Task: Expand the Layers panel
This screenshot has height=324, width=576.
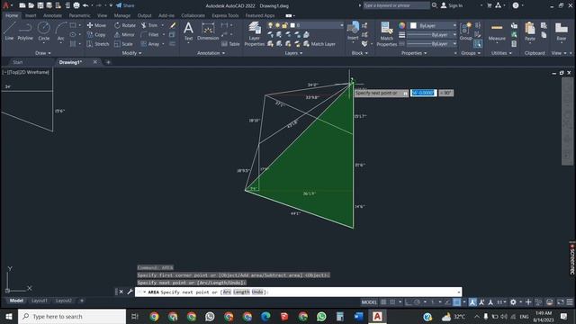Action: pos(293,53)
